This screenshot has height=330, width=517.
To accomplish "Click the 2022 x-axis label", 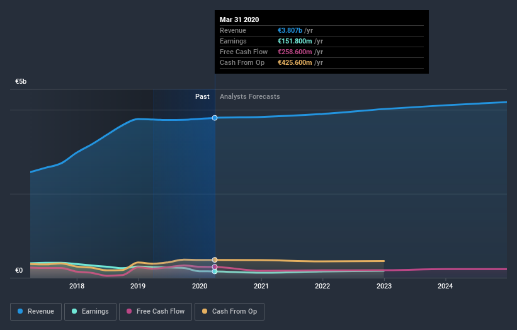I will (322, 286).
